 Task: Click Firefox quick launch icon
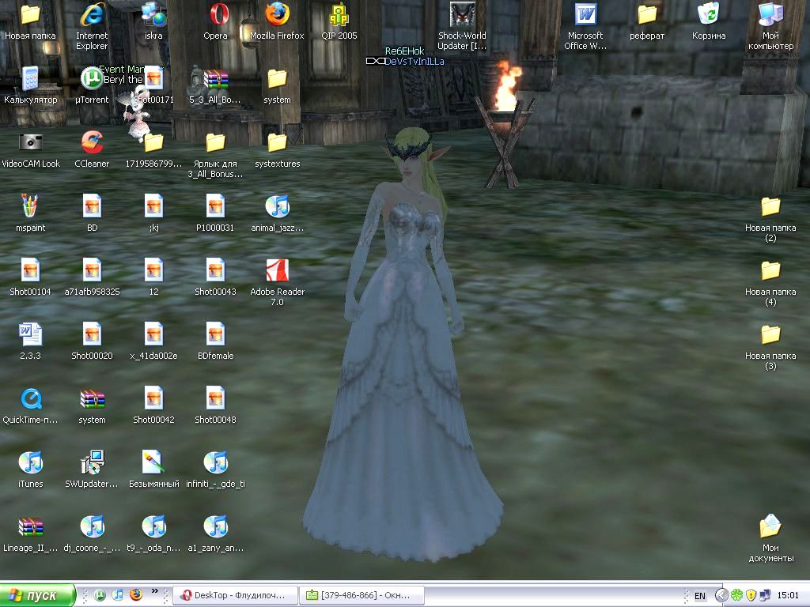tap(136, 595)
